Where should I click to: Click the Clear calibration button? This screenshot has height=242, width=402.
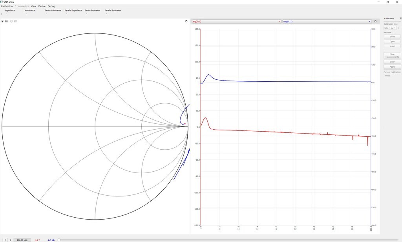pyautogui.click(x=392, y=62)
